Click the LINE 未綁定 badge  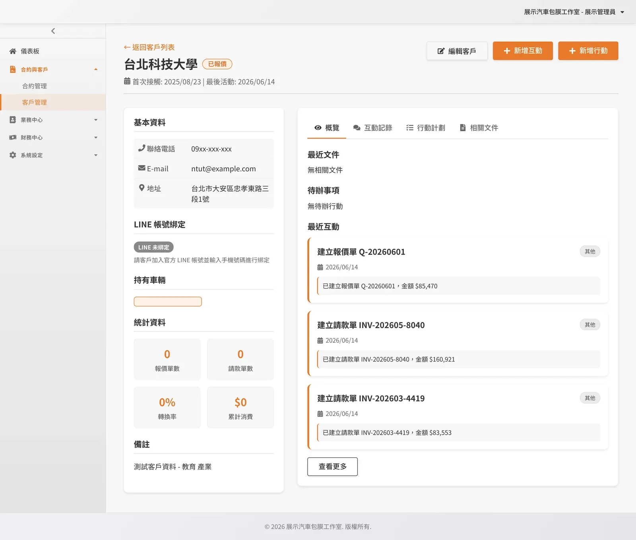[153, 247]
